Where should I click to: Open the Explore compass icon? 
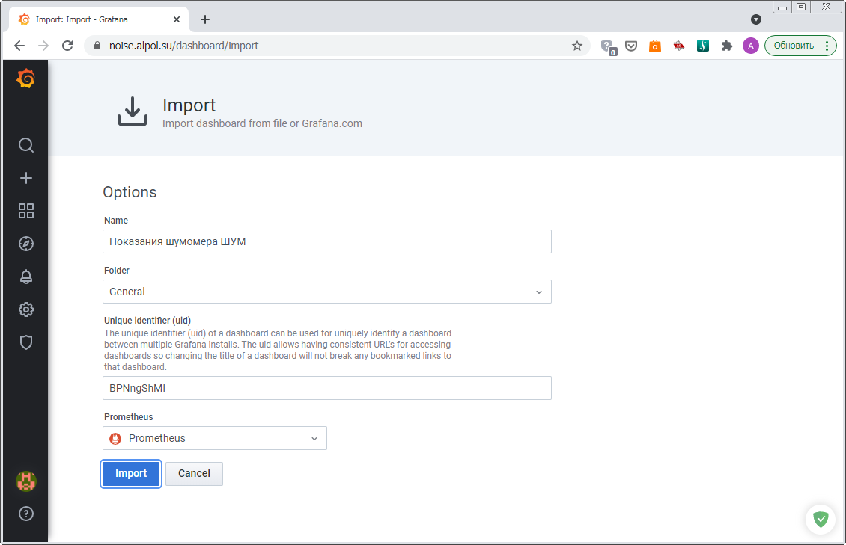(26, 244)
